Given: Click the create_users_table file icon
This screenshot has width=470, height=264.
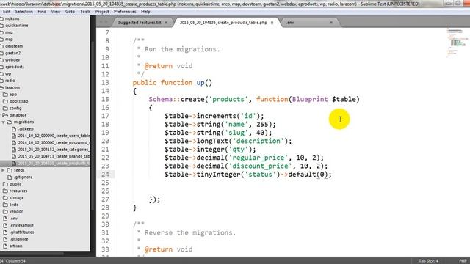Looking at the screenshot, I should (14, 136).
